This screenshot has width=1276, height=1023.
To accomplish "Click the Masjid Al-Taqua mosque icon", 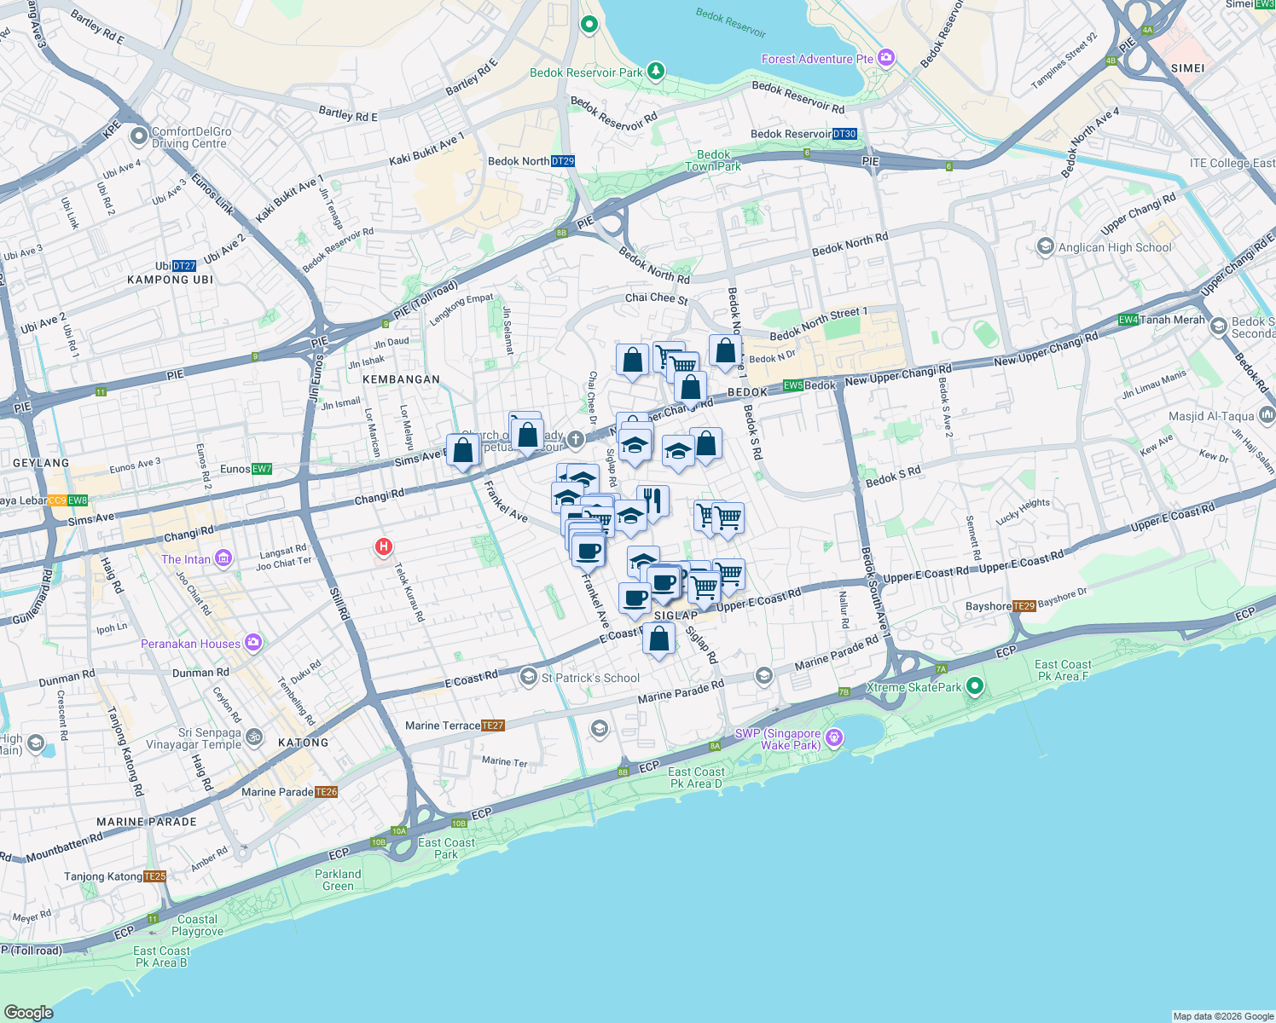I will tap(1267, 416).
